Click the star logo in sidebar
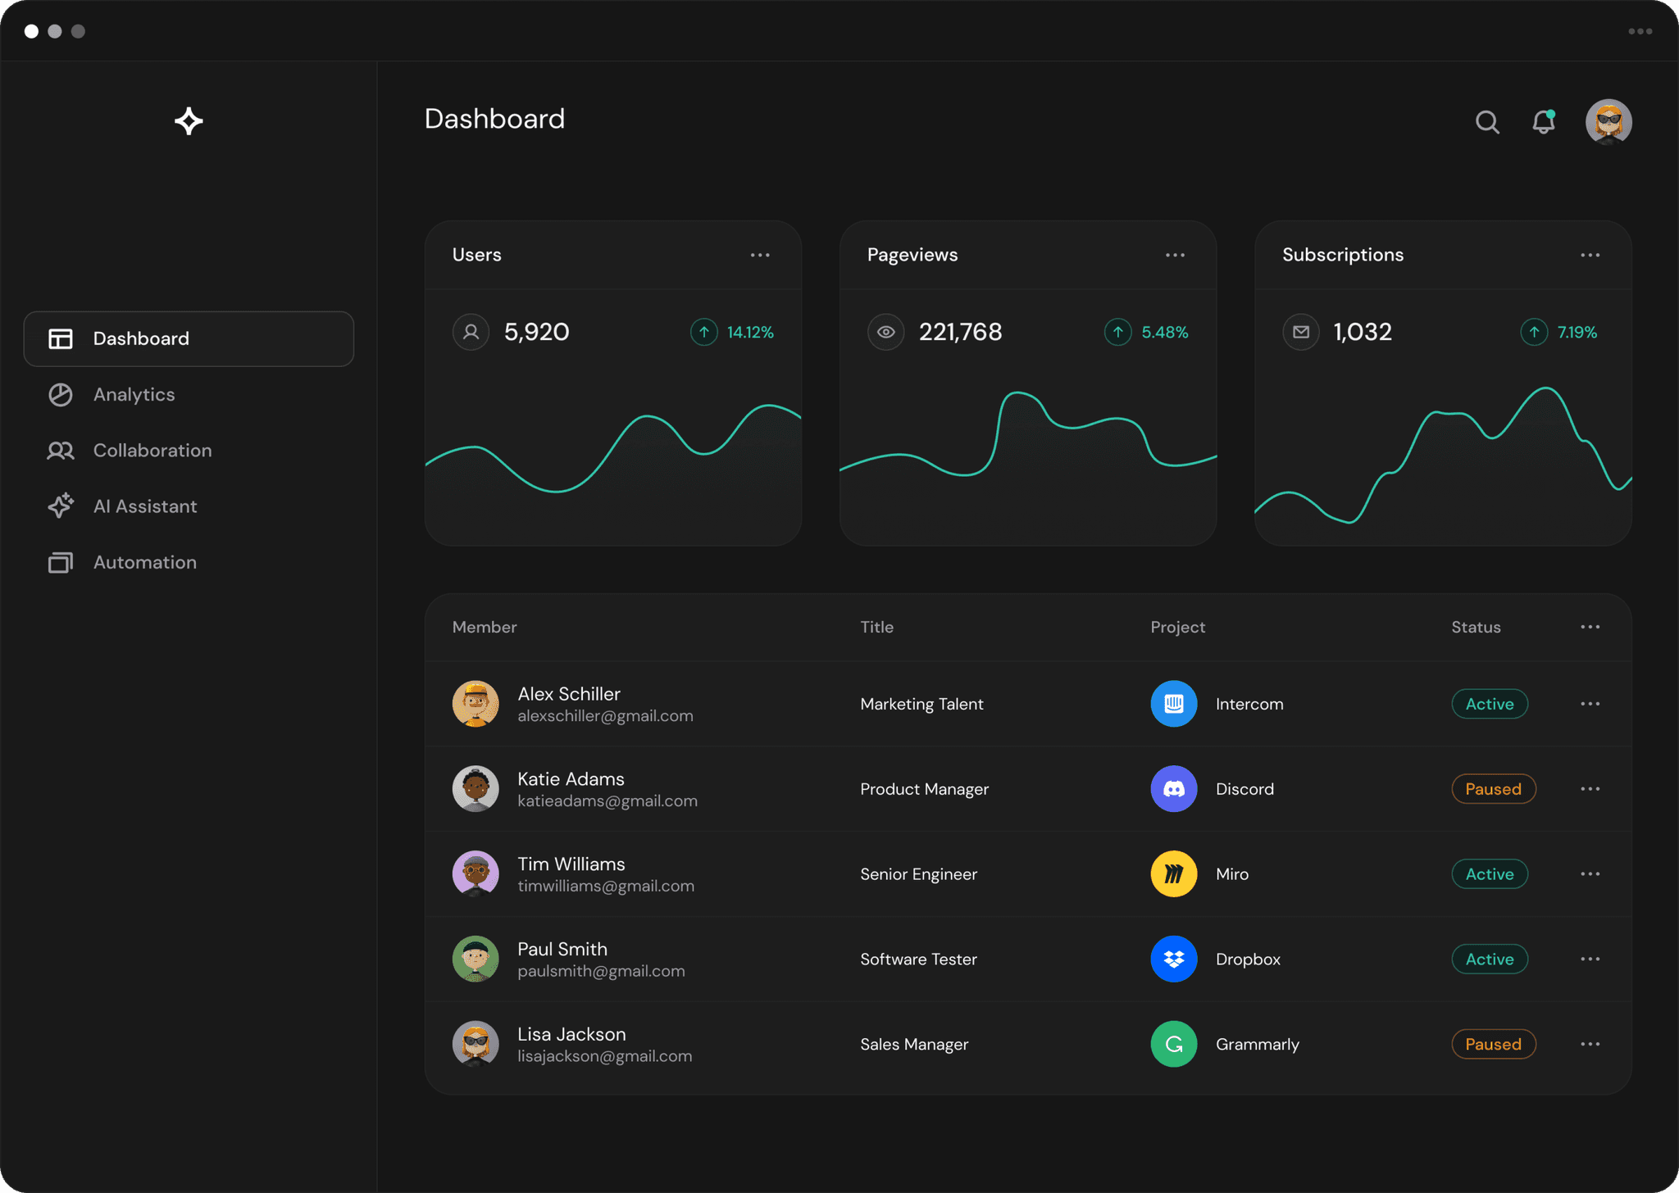The width and height of the screenshot is (1679, 1193). click(x=189, y=120)
